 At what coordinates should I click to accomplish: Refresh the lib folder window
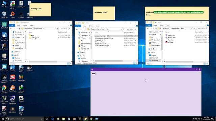(124, 29)
